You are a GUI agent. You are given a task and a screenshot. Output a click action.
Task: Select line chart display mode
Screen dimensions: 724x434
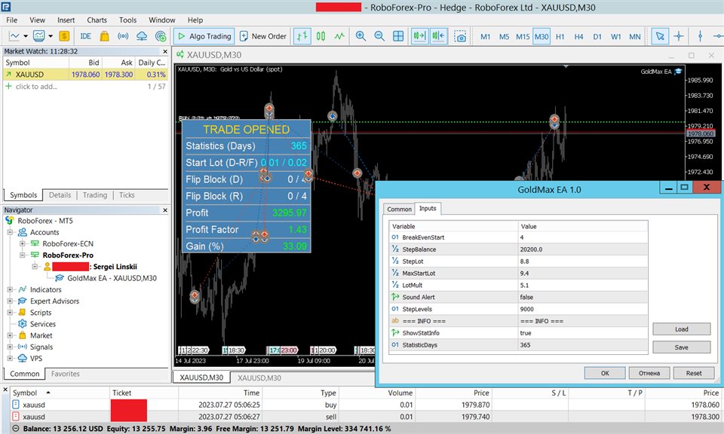click(x=339, y=36)
